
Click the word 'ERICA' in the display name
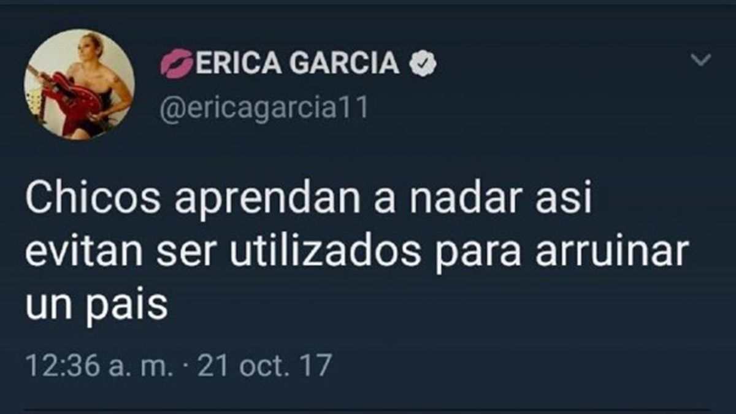(x=238, y=63)
